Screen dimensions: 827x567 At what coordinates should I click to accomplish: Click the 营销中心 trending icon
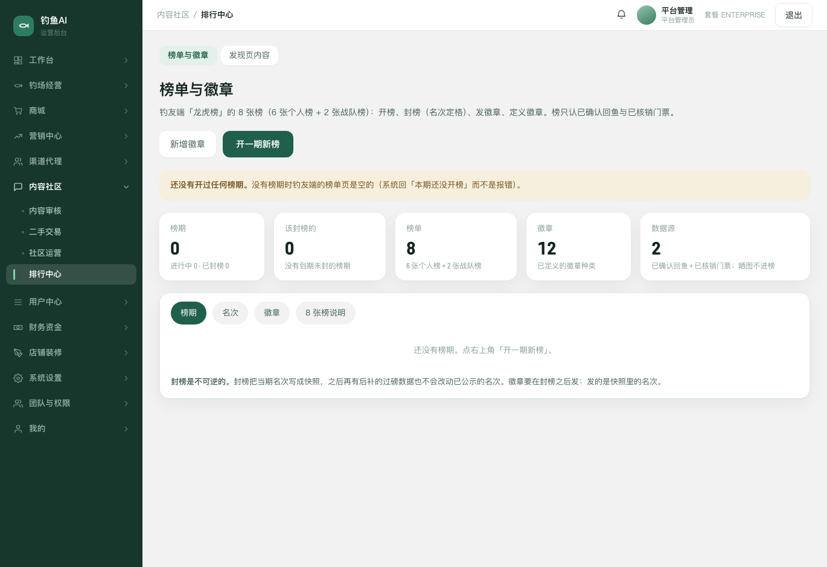(x=18, y=136)
